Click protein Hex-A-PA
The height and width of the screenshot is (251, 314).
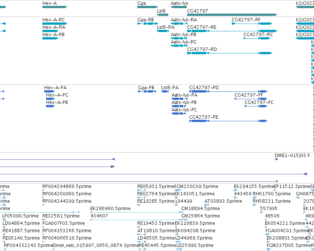49,91
